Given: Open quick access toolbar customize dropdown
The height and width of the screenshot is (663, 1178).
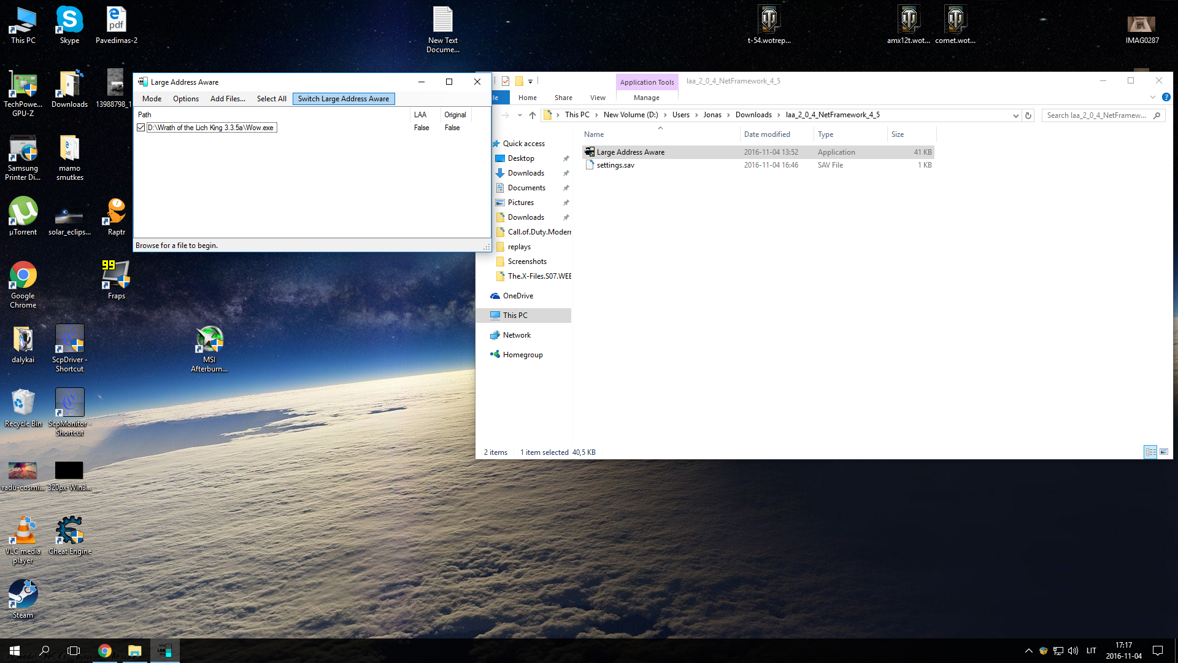Looking at the screenshot, I should click(x=531, y=81).
